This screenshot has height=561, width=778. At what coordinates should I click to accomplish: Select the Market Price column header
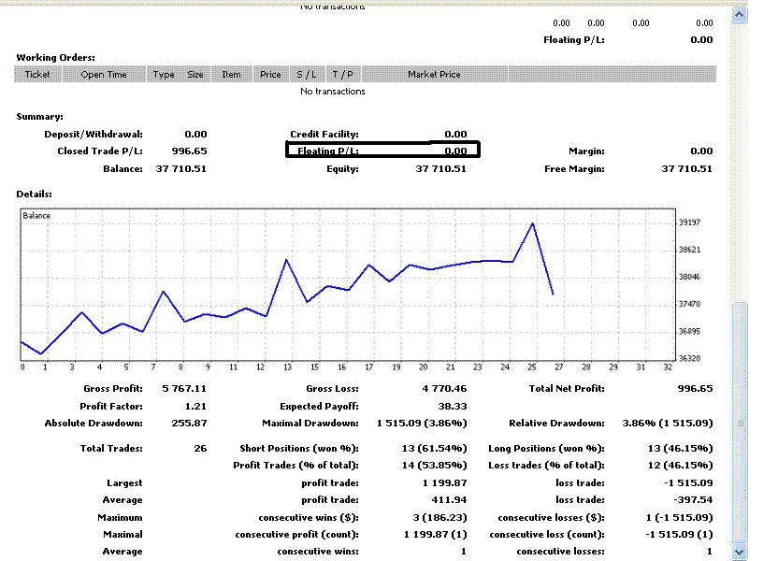click(434, 75)
